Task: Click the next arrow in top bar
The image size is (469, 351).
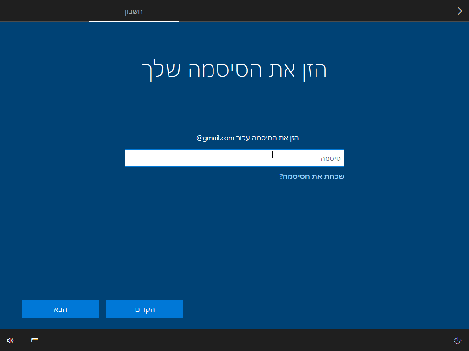Action: tap(458, 11)
